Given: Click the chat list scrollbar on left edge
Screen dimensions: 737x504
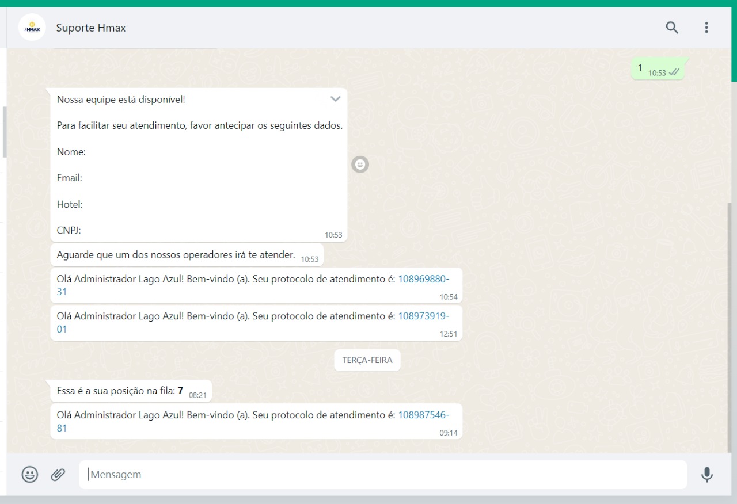Looking at the screenshot, I should point(5,132).
